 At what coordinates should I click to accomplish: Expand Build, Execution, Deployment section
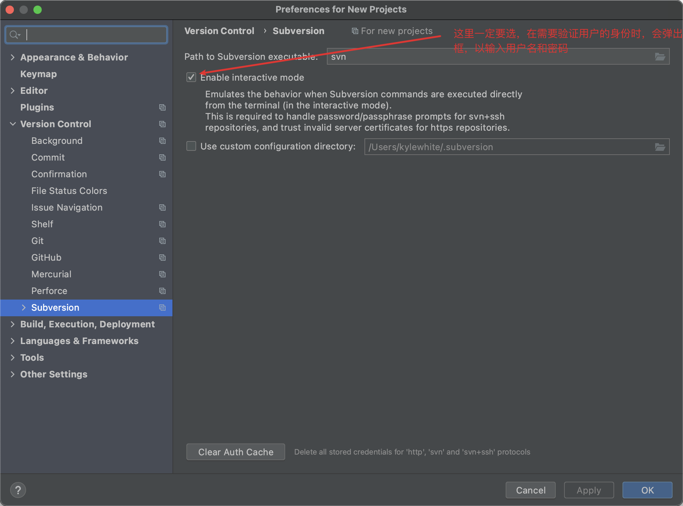(x=13, y=324)
